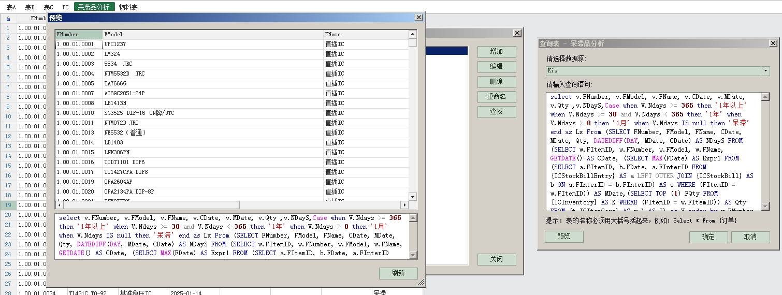Image resolution: width=782 pixels, height=295 pixels.
Task: Select the NJM5532D JRC cell
Action: click(213, 74)
